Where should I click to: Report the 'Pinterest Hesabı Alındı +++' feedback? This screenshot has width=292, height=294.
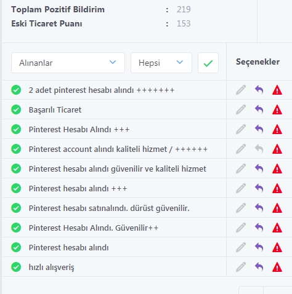[x=277, y=129]
